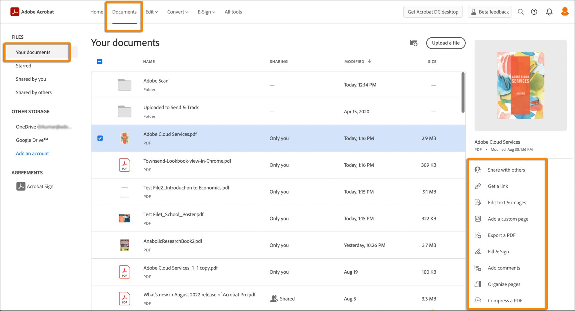Open the OneDrive storage account
This screenshot has height=311, width=575.
pyautogui.click(x=44, y=127)
